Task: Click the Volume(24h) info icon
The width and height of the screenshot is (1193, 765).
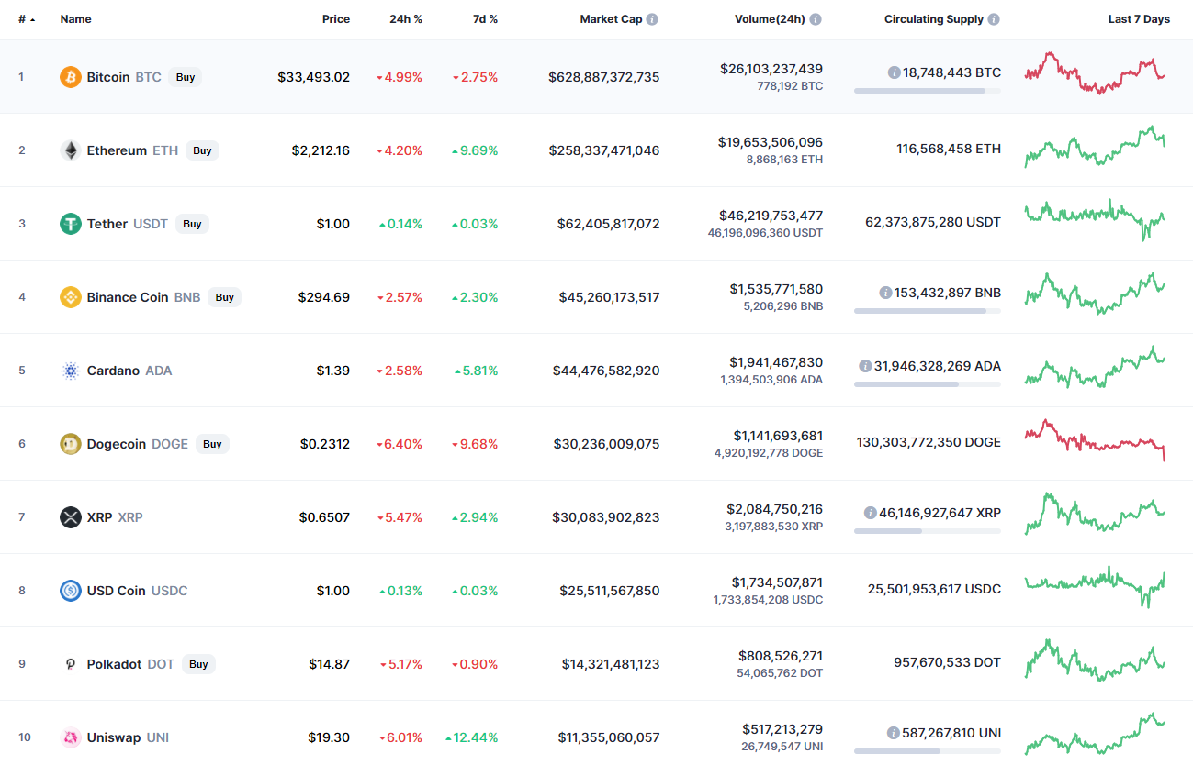Action: 816,19
